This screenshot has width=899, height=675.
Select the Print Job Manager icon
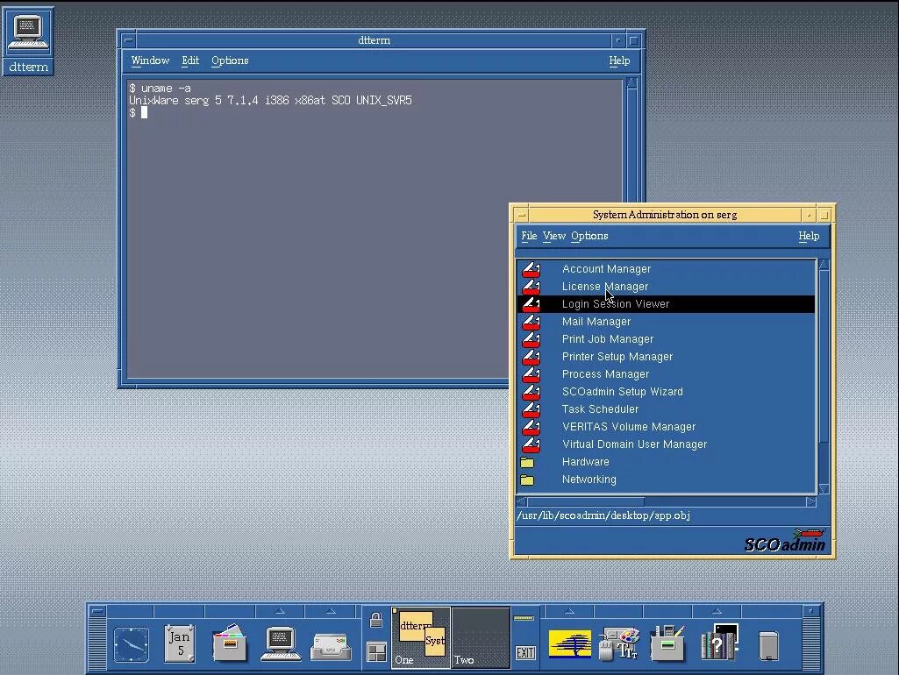point(531,339)
